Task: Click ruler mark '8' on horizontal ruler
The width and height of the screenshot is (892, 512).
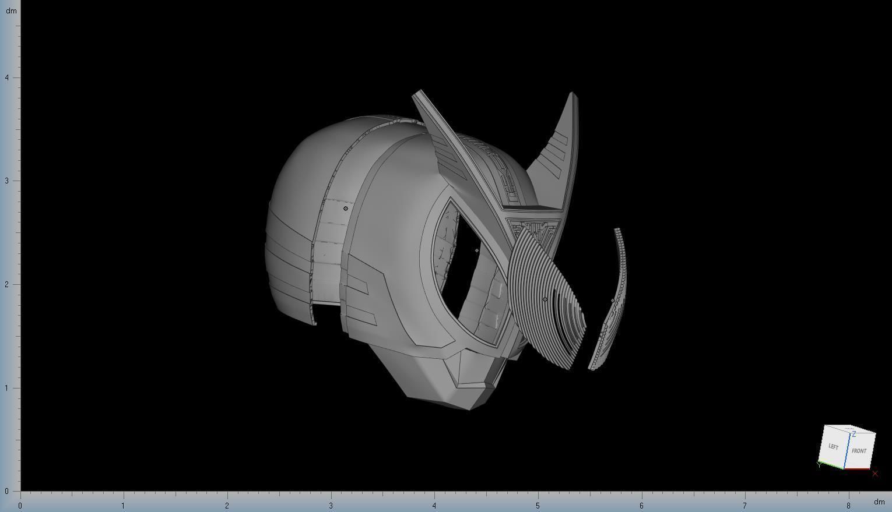Action: [x=848, y=505]
